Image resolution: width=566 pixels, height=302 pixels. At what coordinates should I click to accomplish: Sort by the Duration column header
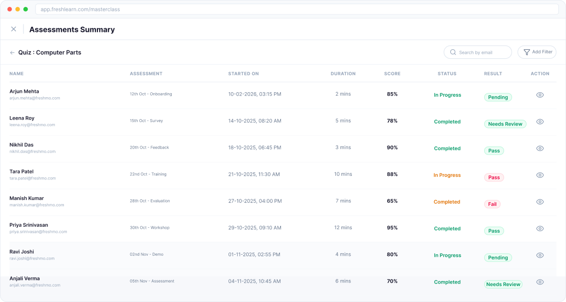(x=343, y=73)
